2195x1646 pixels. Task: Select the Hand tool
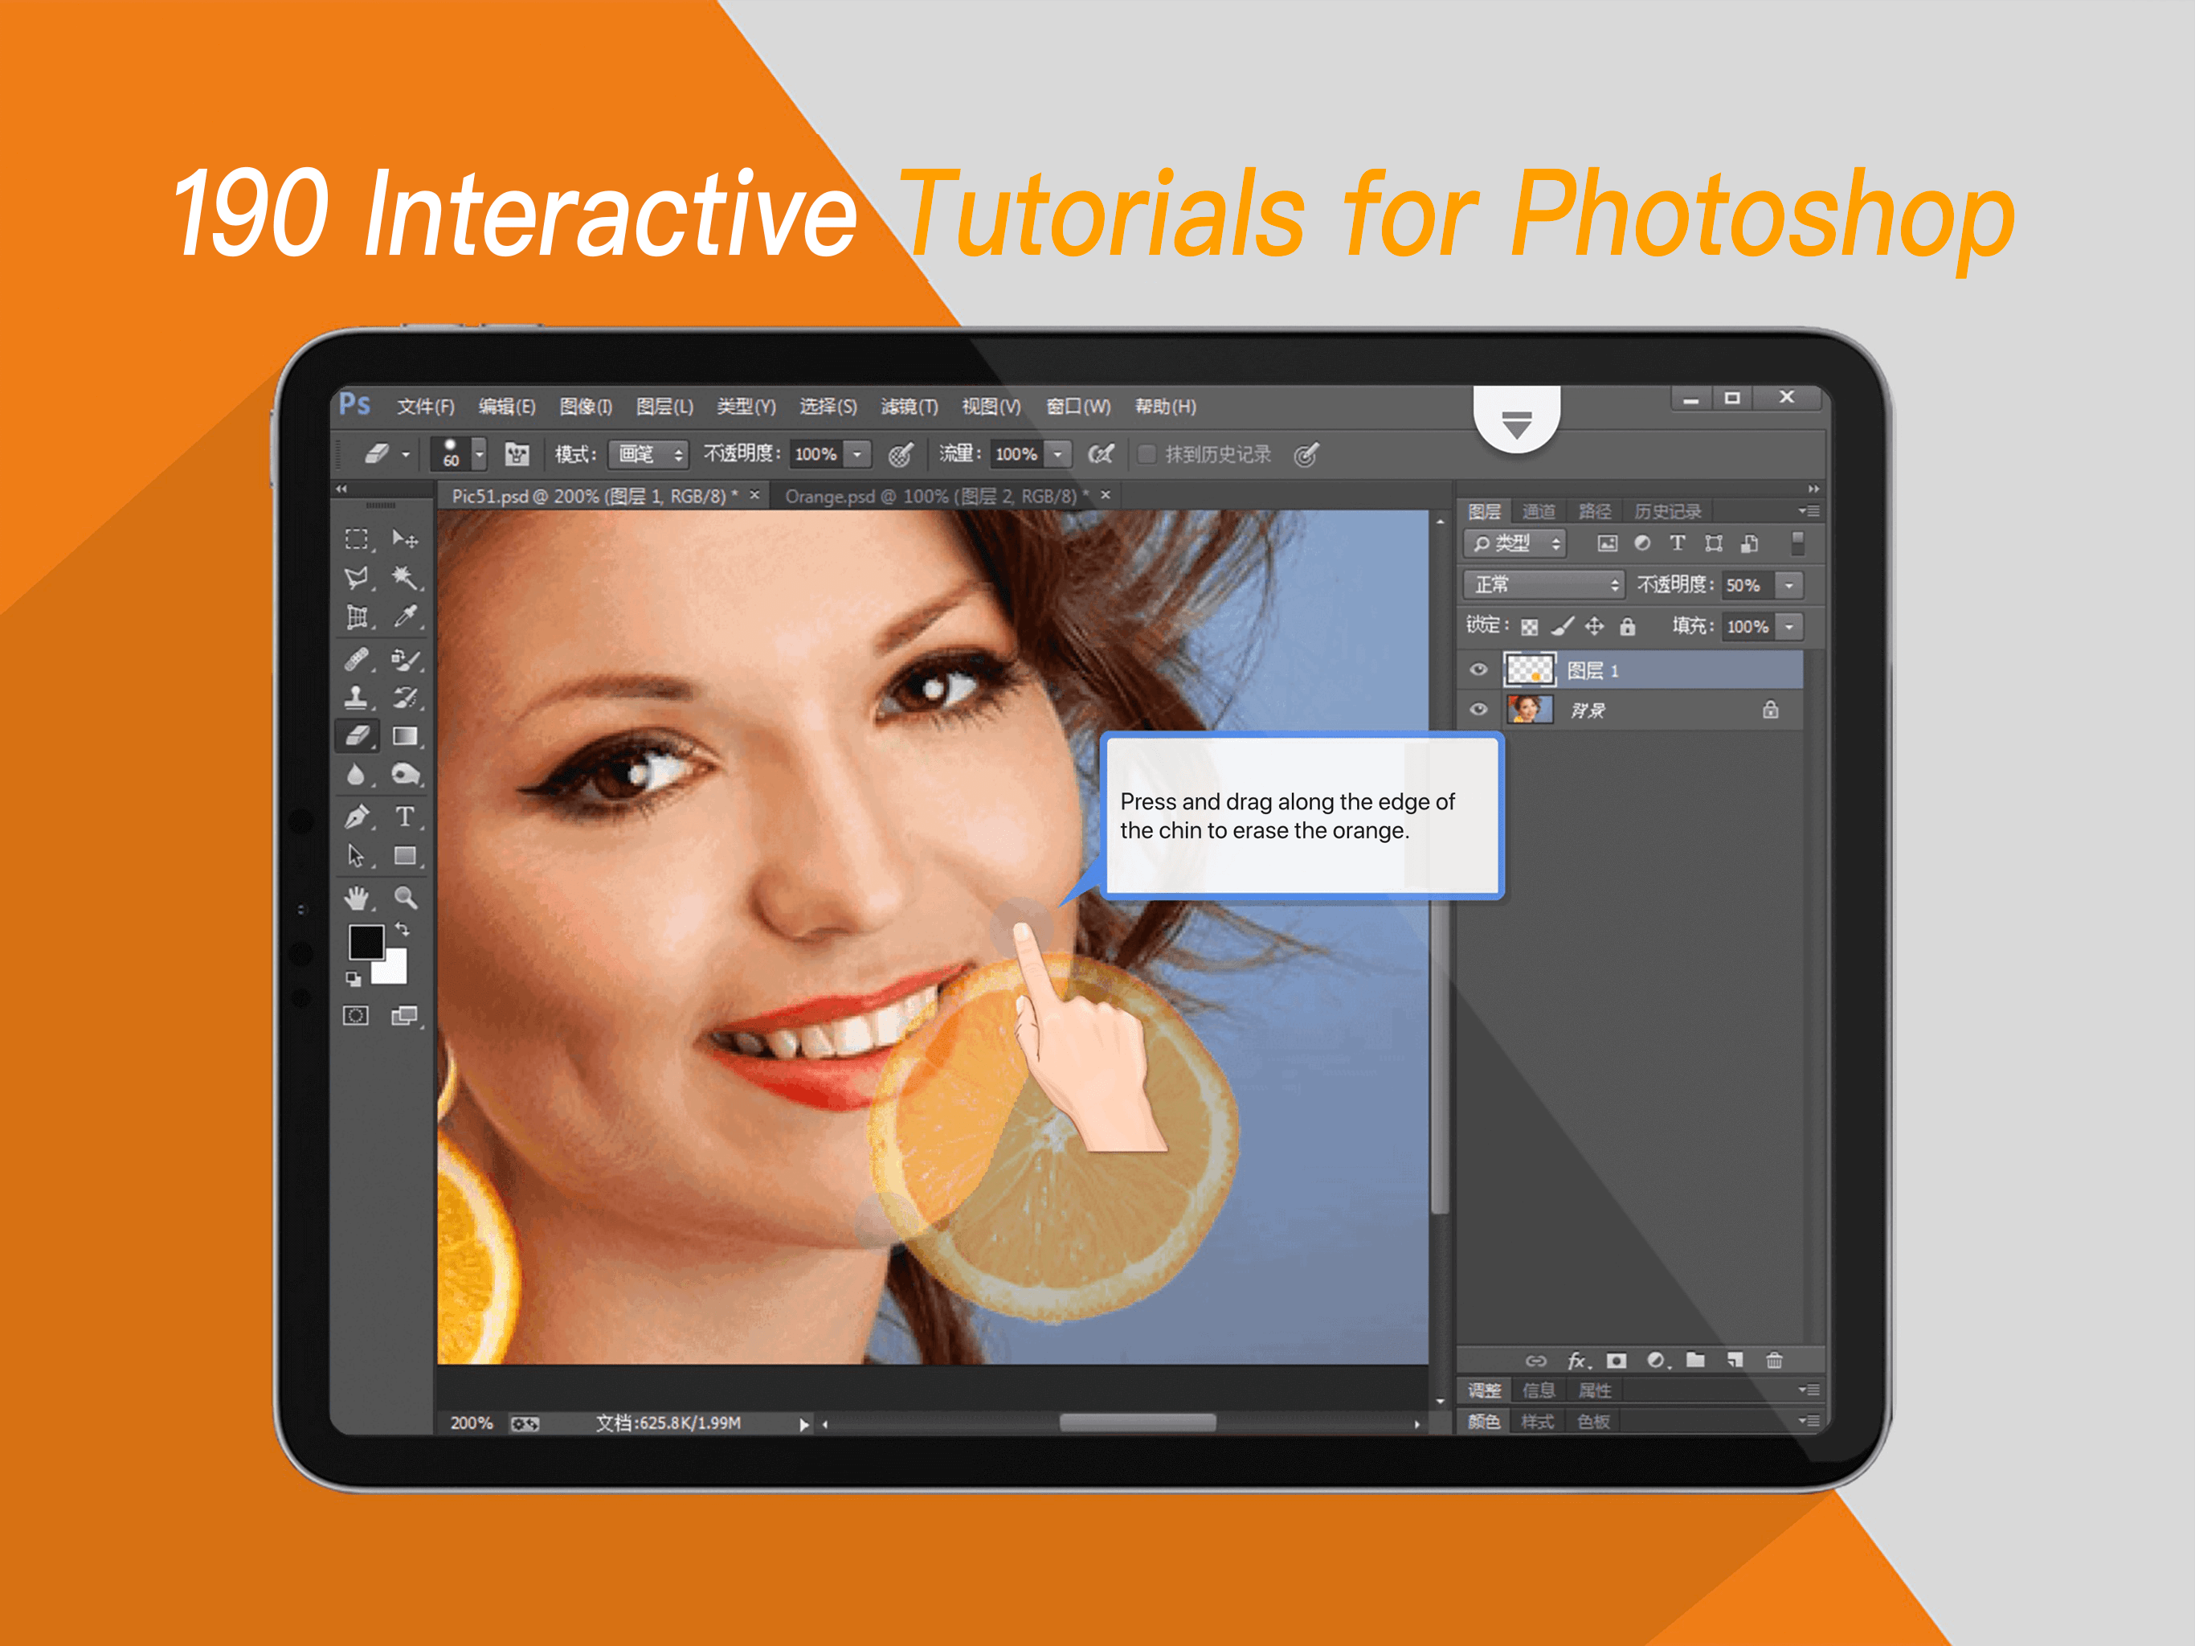click(356, 899)
